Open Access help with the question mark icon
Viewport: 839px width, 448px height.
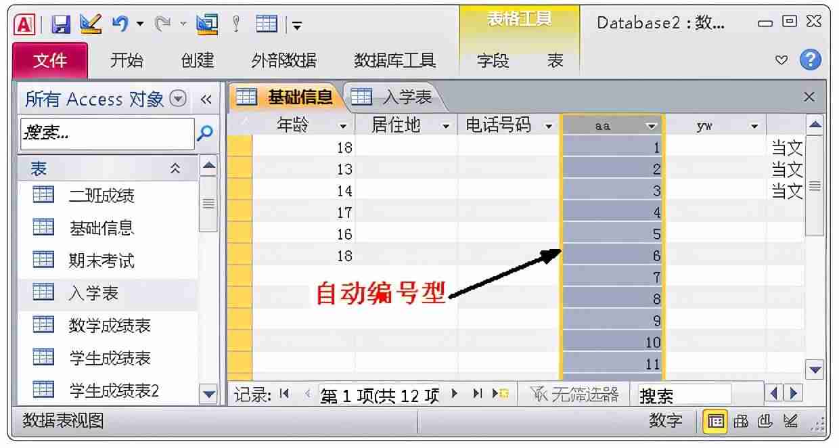point(811,60)
